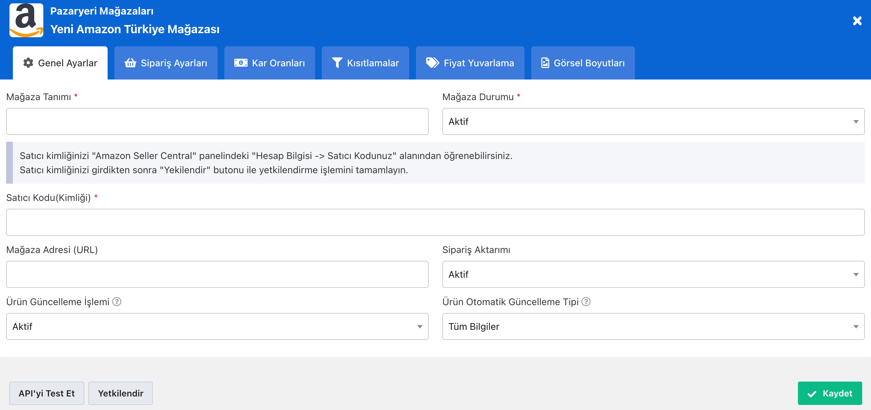Close the Amazon store dialog
The width and height of the screenshot is (871, 410).
coord(857,21)
